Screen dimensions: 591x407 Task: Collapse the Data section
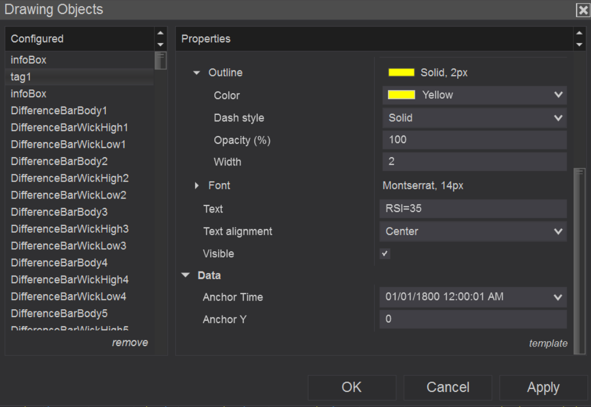pyautogui.click(x=186, y=276)
